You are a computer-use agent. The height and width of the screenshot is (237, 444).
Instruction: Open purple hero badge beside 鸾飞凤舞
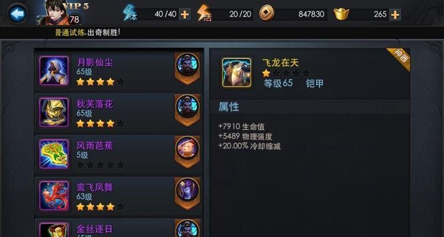188,193
